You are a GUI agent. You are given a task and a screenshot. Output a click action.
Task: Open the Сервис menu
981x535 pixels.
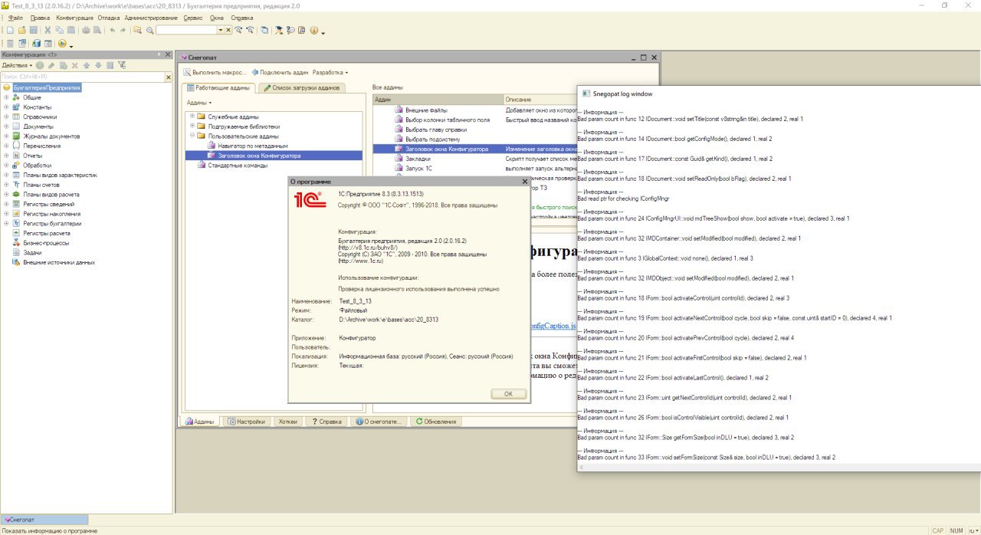[194, 17]
